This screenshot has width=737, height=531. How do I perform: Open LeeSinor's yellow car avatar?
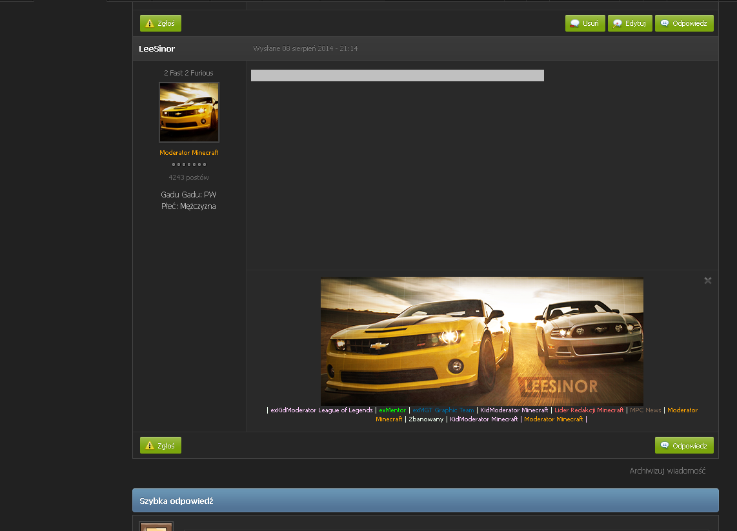tap(189, 112)
